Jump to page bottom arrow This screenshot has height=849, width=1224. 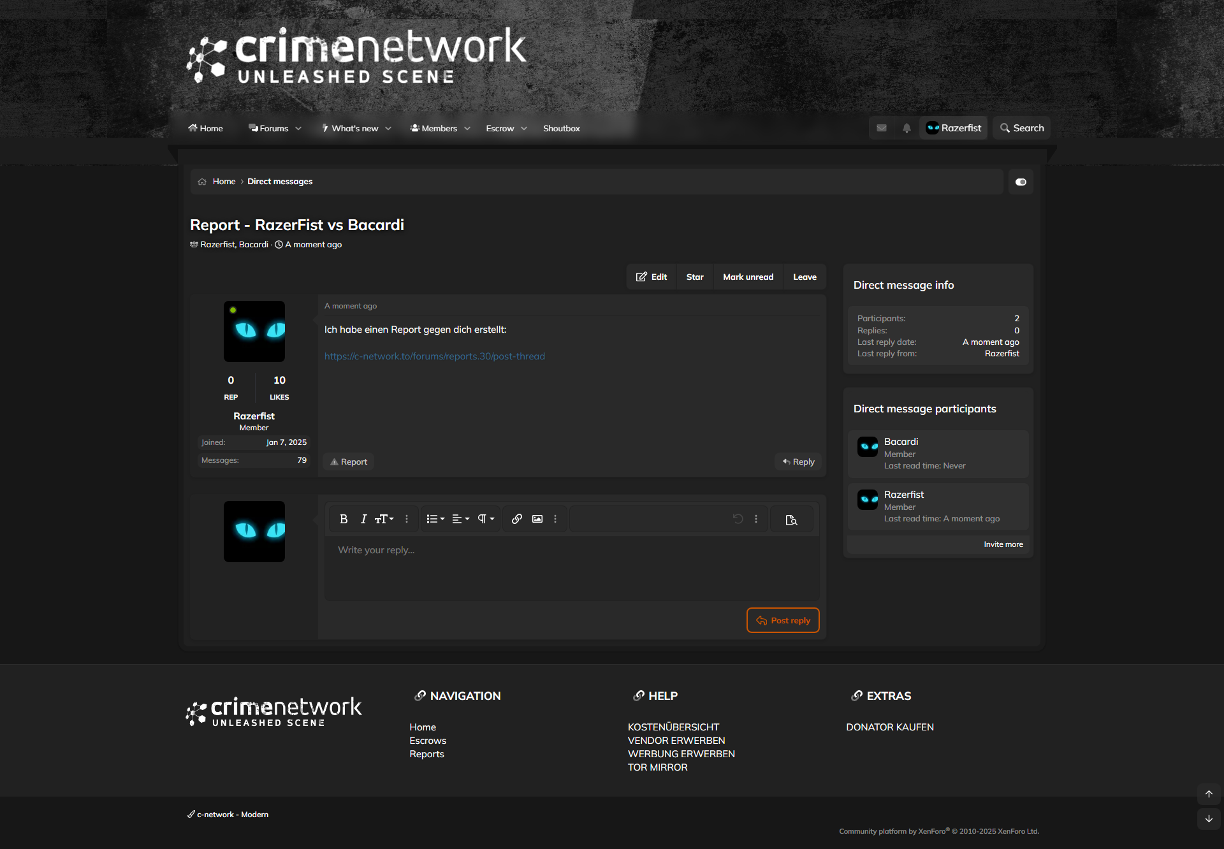click(x=1209, y=819)
